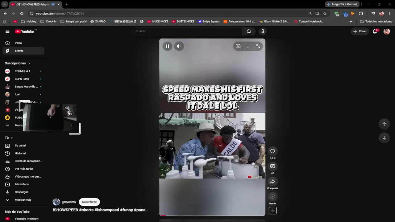Enter fullscreen for the Short

tap(258, 46)
